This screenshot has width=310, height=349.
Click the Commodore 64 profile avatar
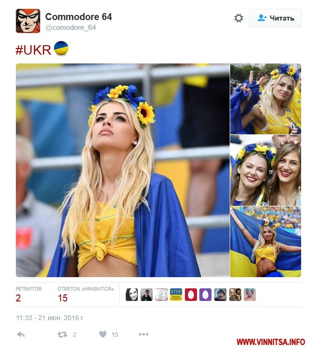pos(28,21)
